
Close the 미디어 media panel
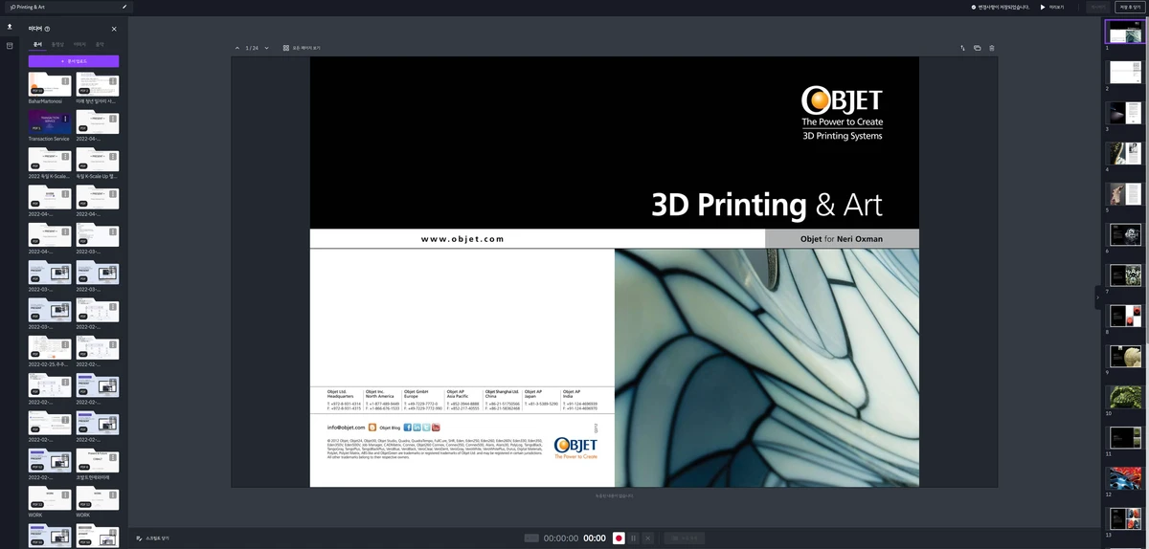click(x=114, y=29)
